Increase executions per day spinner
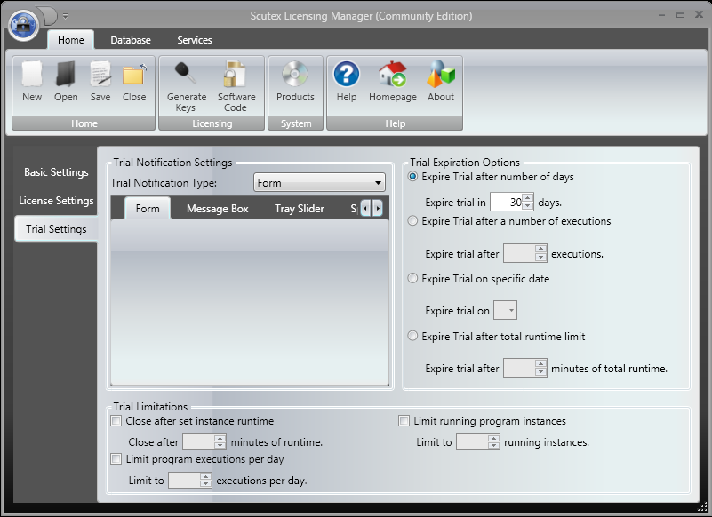Image resolution: width=712 pixels, height=517 pixels. coord(205,476)
